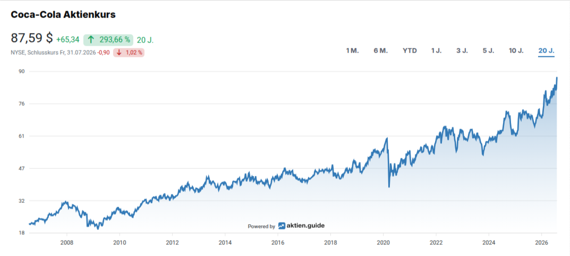Click the 2012 x-axis label
The image size is (570, 256).
(x=172, y=242)
